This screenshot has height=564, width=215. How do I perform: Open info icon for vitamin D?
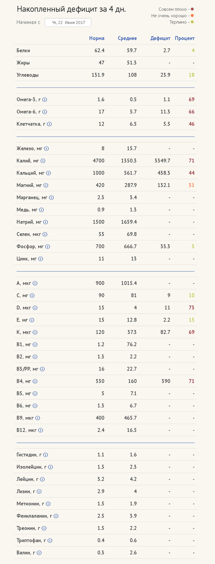point(35,308)
